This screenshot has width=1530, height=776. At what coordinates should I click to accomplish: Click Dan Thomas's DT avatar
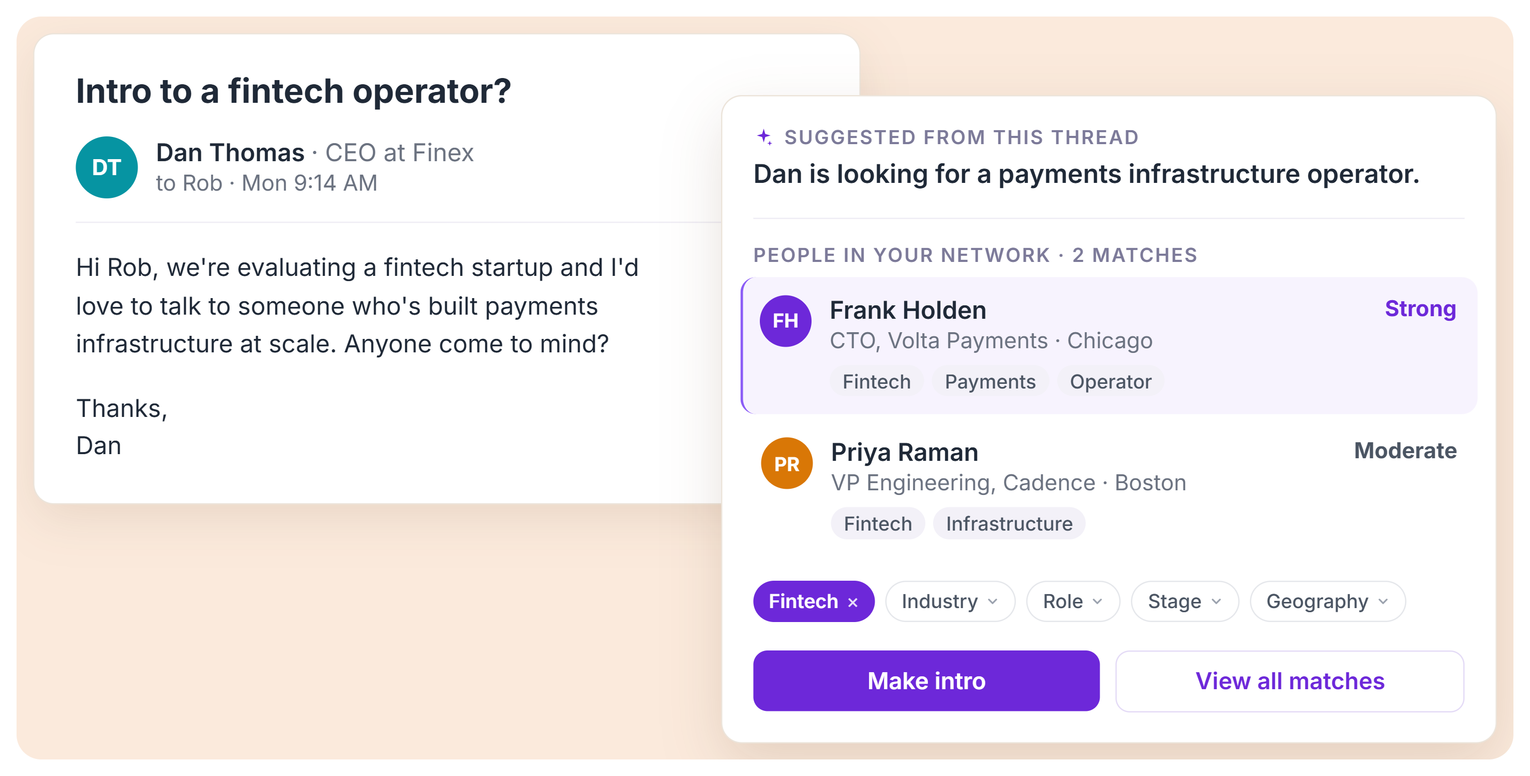click(107, 167)
